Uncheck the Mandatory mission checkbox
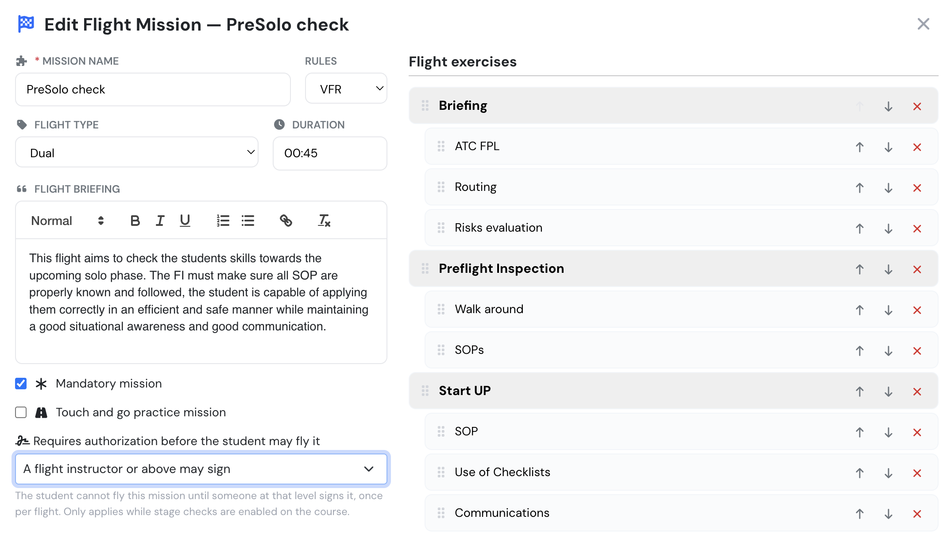This screenshot has height=535, width=951. pyautogui.click(x=21, y=384)
